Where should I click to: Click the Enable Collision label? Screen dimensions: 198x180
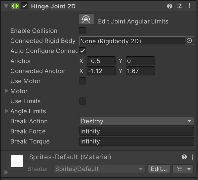coord(34,31)
